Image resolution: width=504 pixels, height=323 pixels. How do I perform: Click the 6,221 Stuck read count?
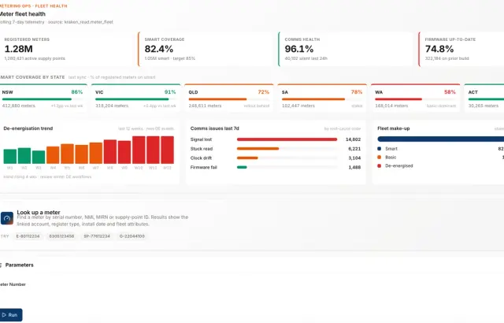(354, 149)
